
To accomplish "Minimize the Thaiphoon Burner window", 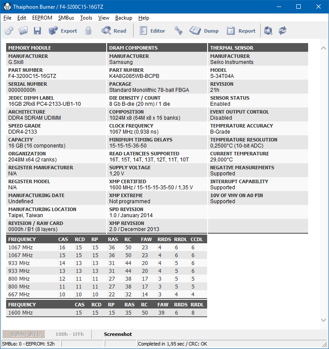I will 279,7.
